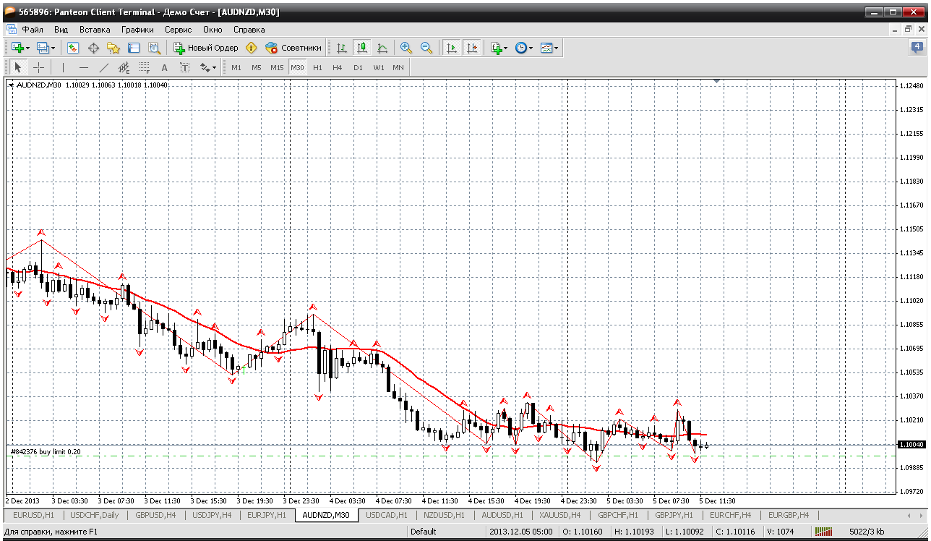Click the Default profile in status bar

(x=423, y=532)
